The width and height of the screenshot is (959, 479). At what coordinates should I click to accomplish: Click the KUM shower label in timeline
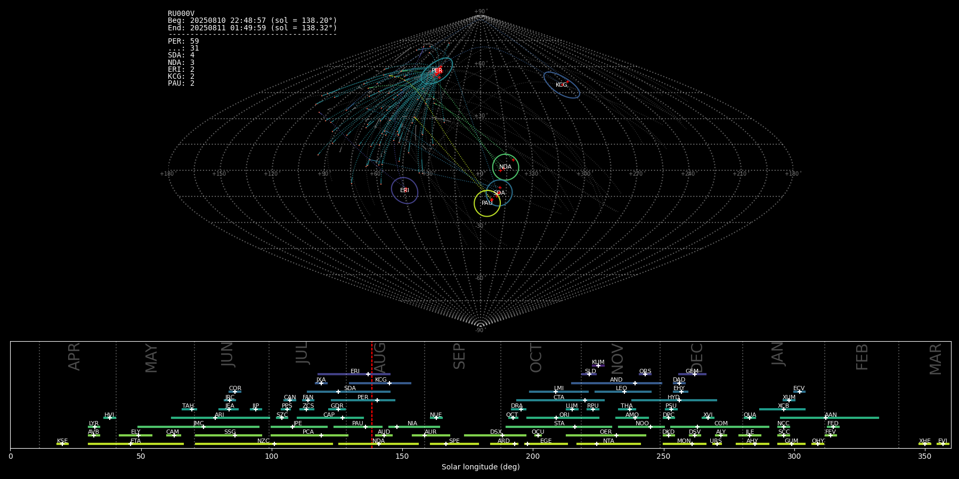[598, 362]
